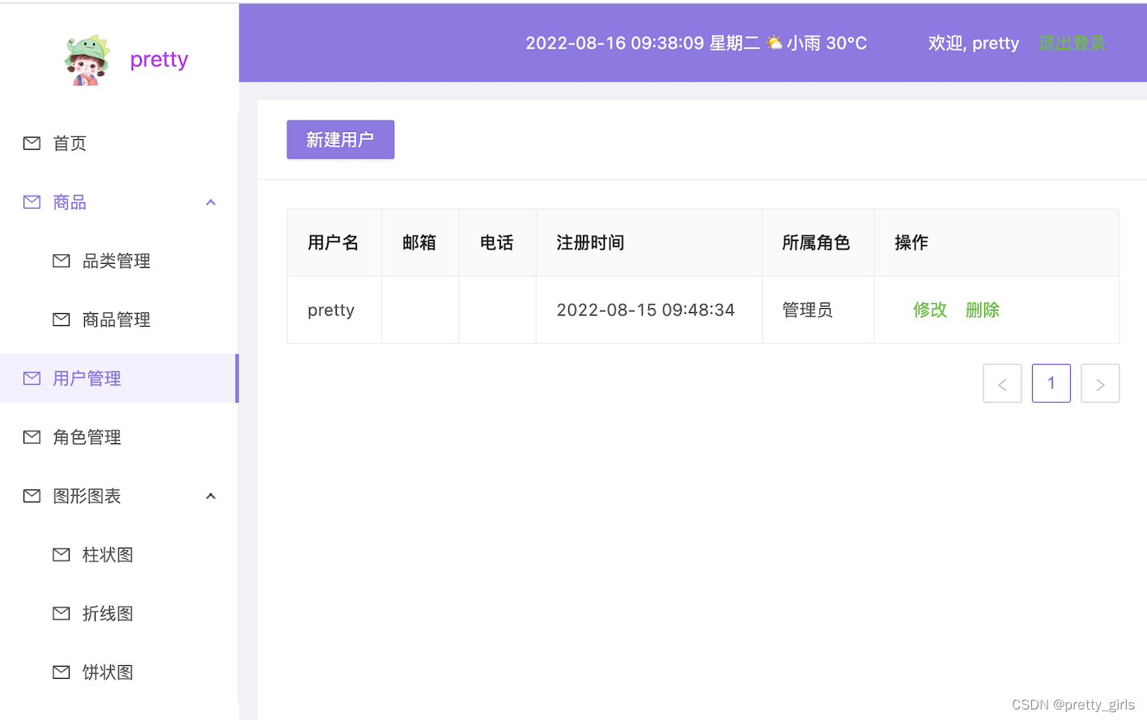The image size is (1147, 720).
Task: Click 退出登录 to log out
Action: [x=1072, y=43]
